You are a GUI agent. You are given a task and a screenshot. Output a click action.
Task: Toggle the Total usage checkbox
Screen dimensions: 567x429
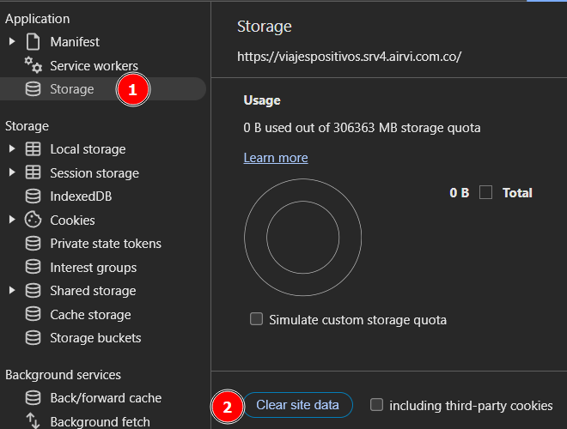pyautogui.click(x=486, y=192)
